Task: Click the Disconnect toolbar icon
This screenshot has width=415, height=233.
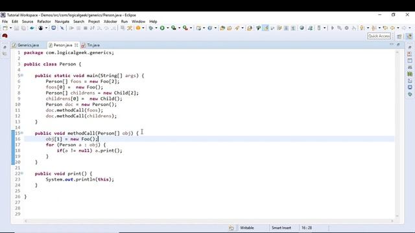Action: click(92, 28)
